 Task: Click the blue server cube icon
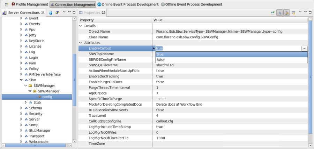pyautogui.click(x=51, y=13)
